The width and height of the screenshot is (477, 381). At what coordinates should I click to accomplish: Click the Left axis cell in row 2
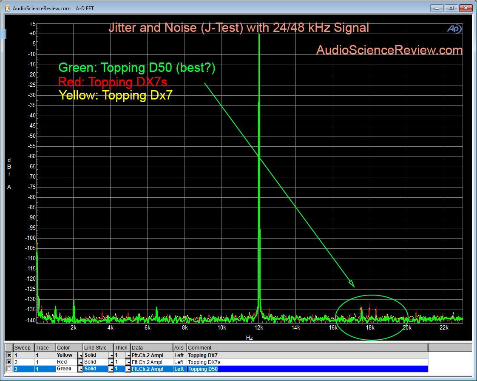180,362
